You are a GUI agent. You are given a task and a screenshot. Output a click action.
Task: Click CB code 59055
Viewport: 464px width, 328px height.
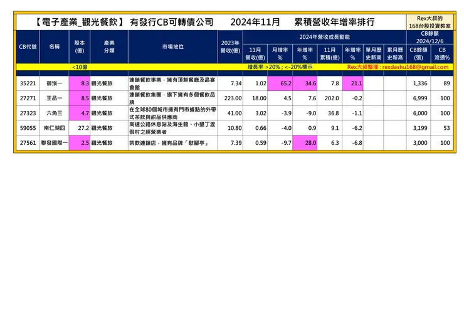pos(28,128)
